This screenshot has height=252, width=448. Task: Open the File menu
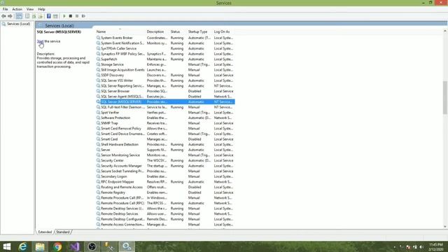point(5,9)
